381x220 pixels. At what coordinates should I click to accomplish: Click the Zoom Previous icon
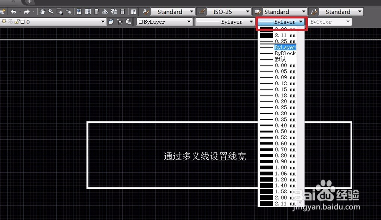[x=69, y=11]
